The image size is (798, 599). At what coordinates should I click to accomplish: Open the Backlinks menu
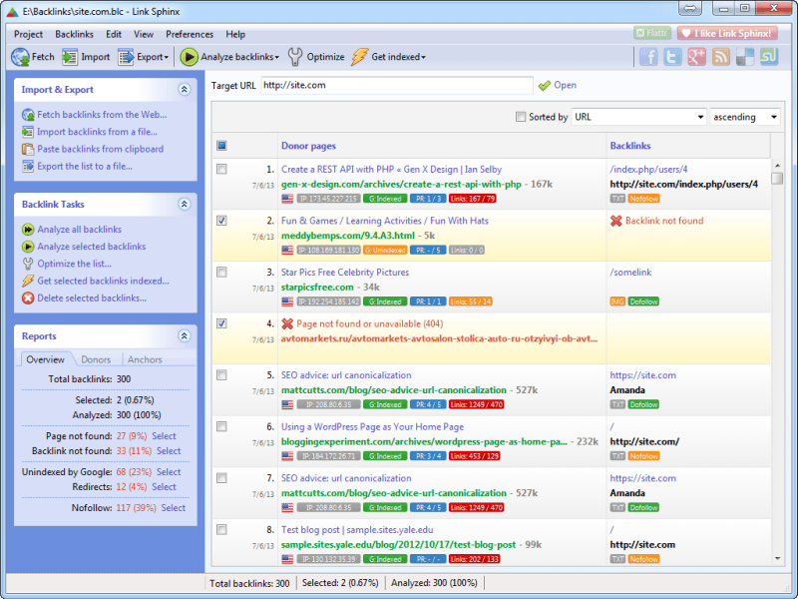pos(74,34)
